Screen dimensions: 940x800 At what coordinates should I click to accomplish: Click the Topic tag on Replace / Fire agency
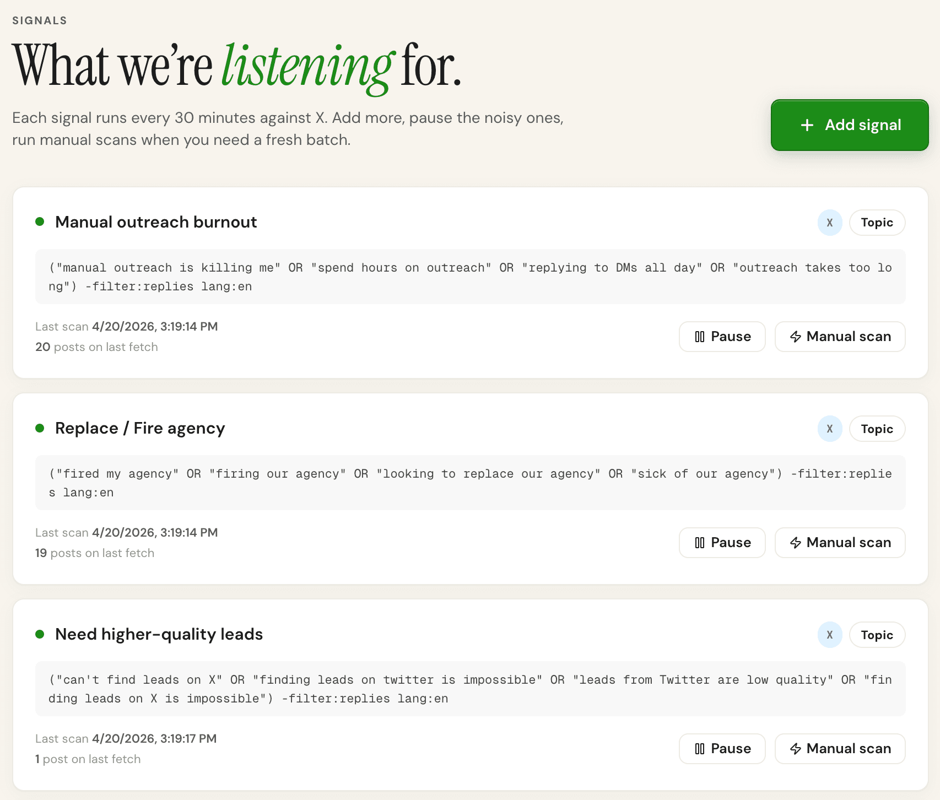point(877,429)
